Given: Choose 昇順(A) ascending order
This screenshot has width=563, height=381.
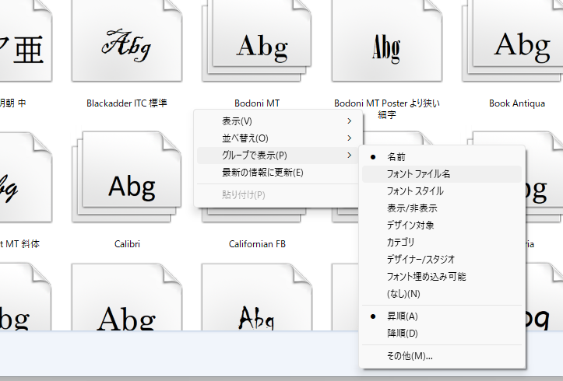Looking at the screenshot, I should (442, 316).
